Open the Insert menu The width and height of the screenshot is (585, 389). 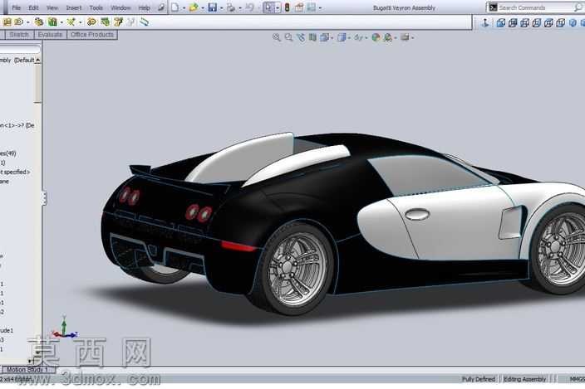click(x=74, y=7)
